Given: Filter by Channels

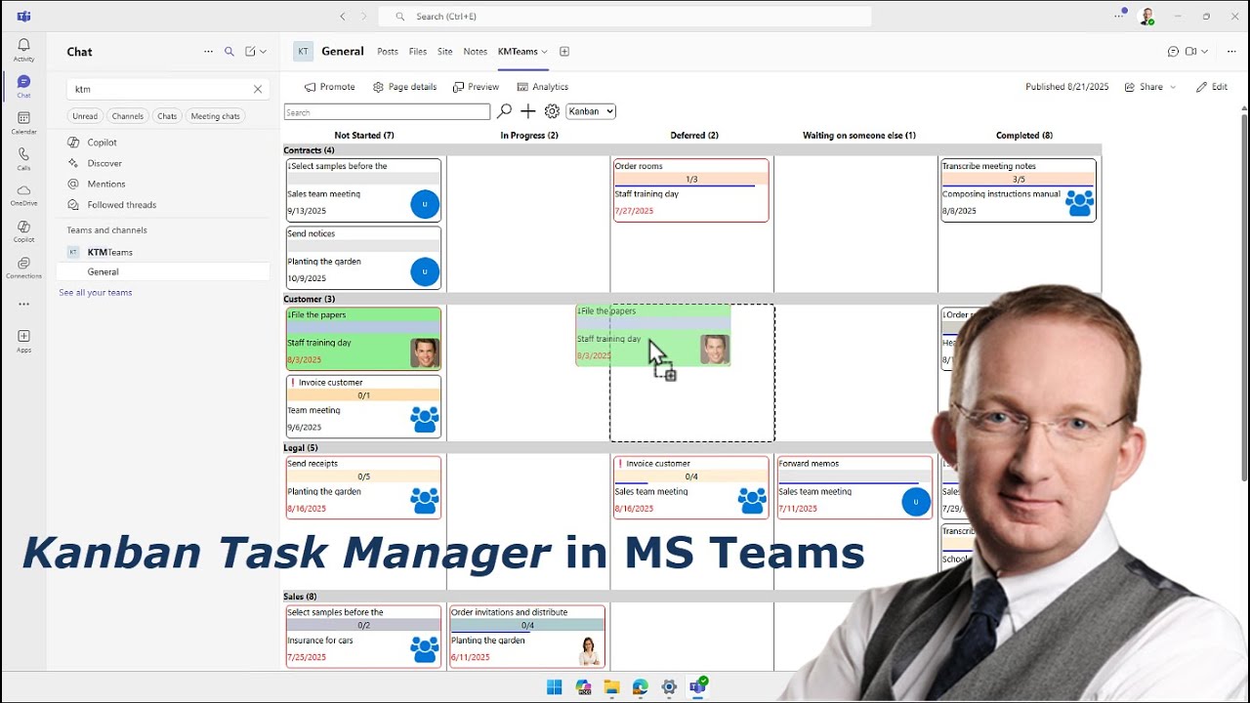Looking at the screenshot, I should 128,116.
